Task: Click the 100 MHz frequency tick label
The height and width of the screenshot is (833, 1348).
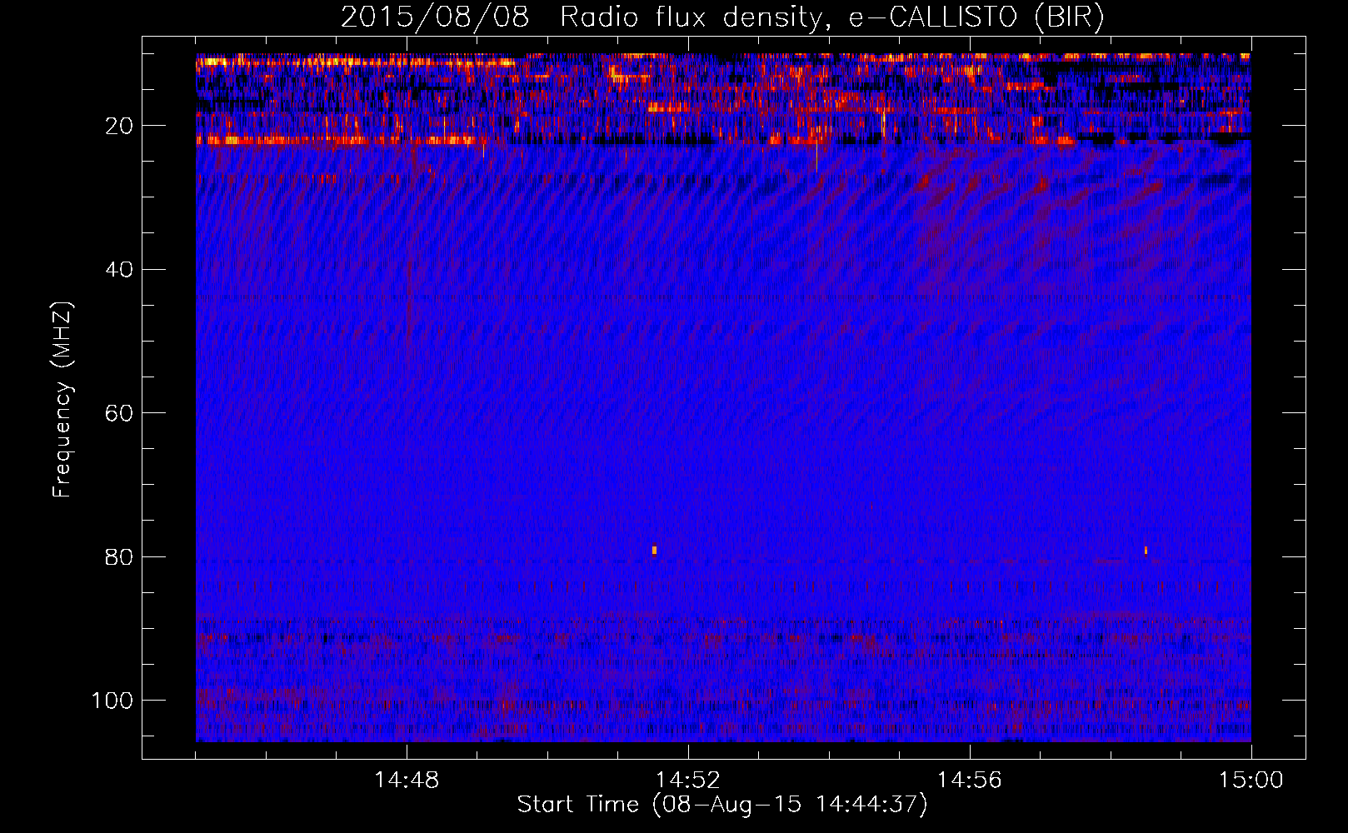Action: (112, 701)
